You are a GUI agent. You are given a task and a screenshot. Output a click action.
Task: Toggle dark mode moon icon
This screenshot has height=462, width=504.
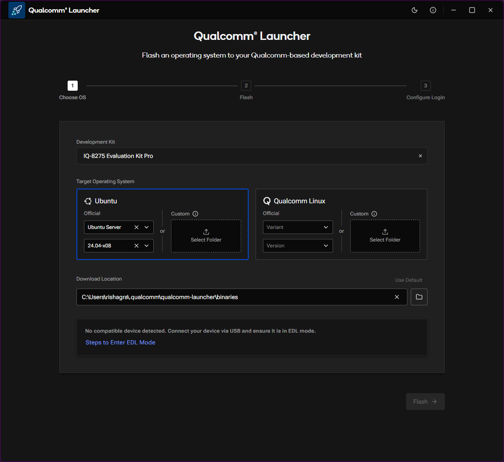[415, 10]
